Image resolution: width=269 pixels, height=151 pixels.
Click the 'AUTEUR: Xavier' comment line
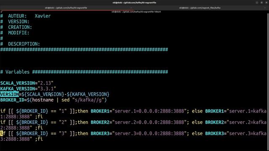(x=25, y=16)
